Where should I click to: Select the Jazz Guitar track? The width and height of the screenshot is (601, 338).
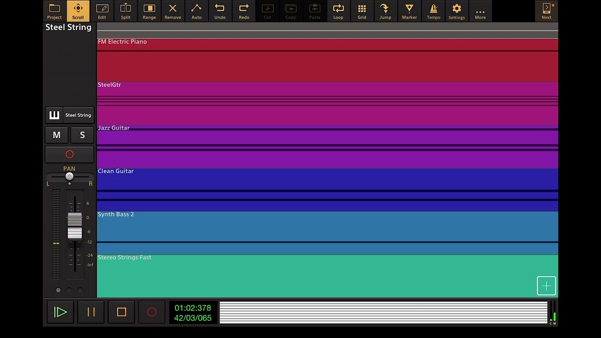(x=327, y=146)
